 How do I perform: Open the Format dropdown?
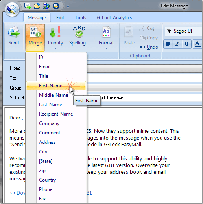(x=106, y=38)
